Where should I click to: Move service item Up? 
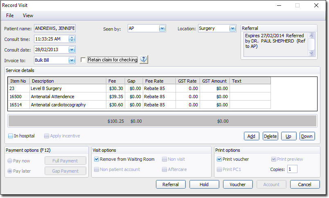[288, 136]
